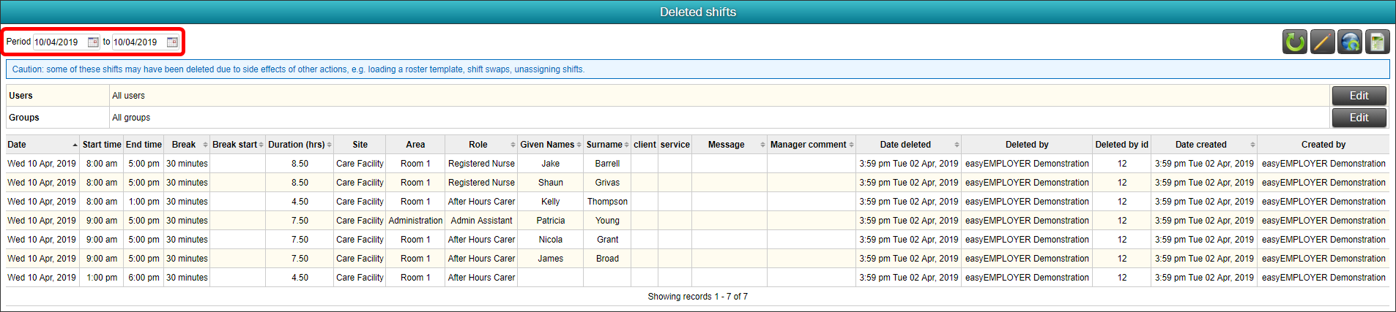1396x312 pixels.
Task: Click Edit button for Users row
Action: pyautogui.click(x=1359, y=96)
